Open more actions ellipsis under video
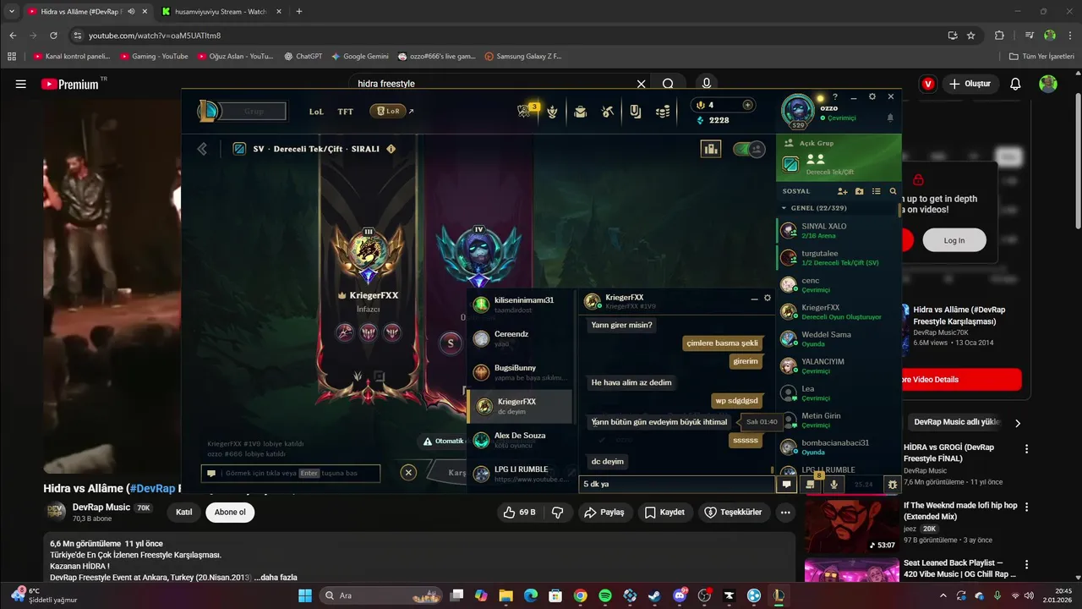Image resolution: width=1082 pixels, height=609 pixels. [x=785, y=513]
